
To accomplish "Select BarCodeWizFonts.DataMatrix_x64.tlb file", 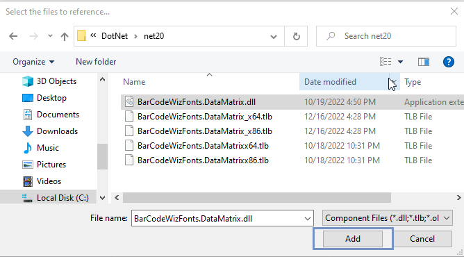I will pos(204,117).
